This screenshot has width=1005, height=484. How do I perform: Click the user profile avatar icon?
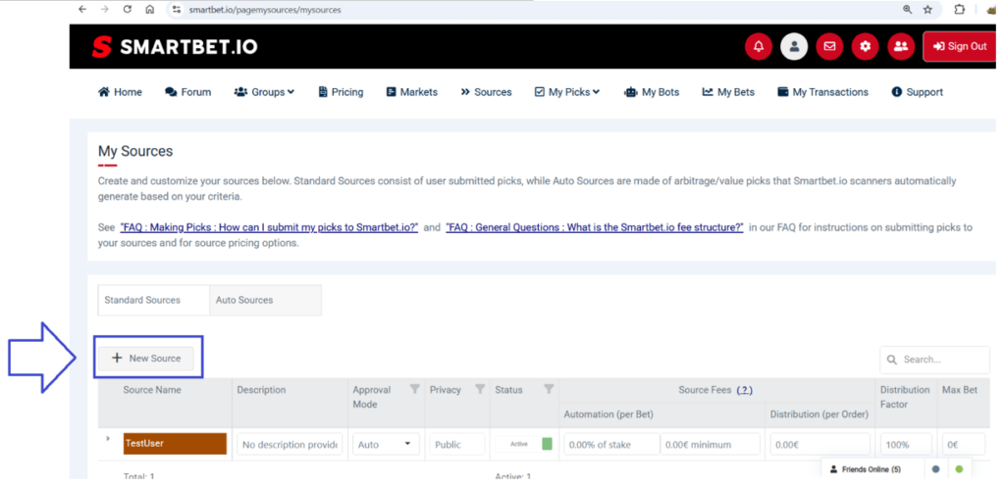point(794,46)
